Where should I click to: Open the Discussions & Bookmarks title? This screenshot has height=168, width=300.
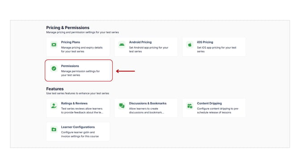tap(148, 103)
